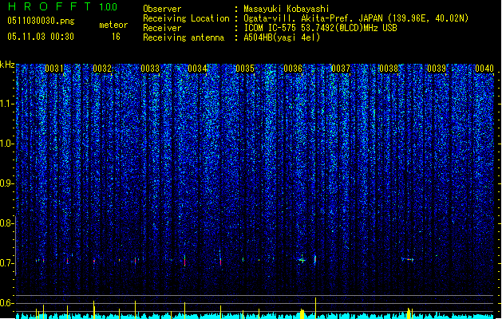Click the date stamp 05.11.03 00:30
The width and height of the screenshot is (502, 319).
click(41, 37)
